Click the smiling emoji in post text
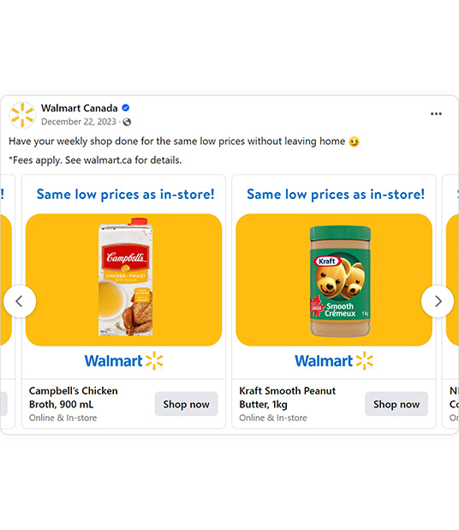Image resolution: width=459 pixels, height=530 pixels. [x=354, y=142]
